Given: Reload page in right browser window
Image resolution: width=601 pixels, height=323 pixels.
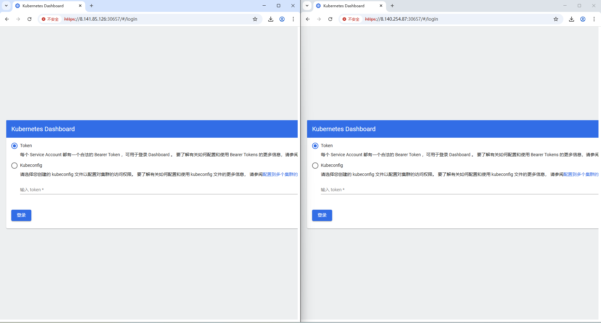Looking at the screenshot, I should 330,19.
